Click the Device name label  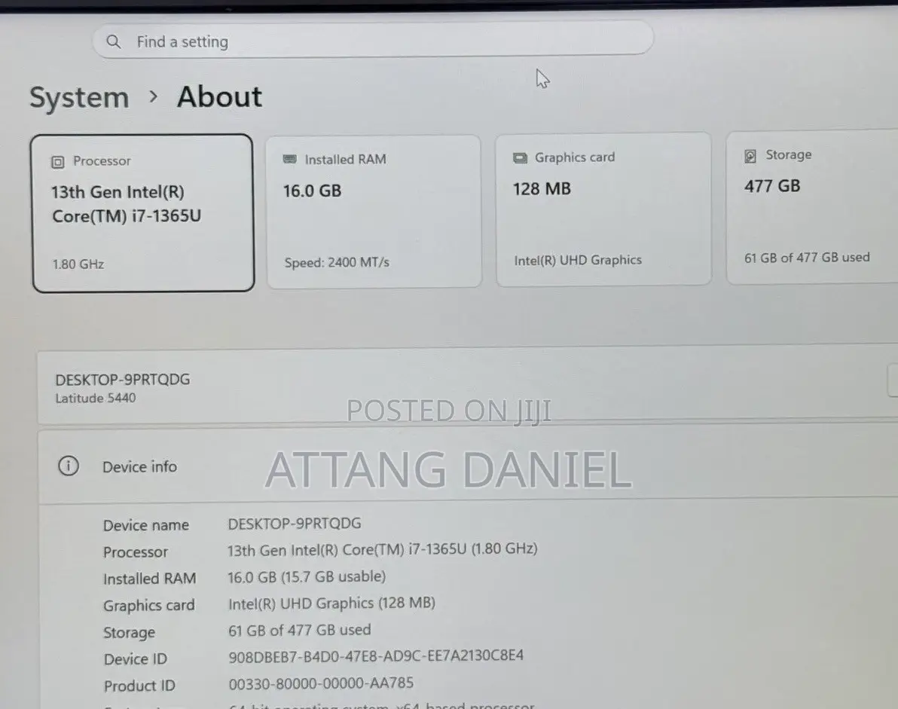[x=146, y=525]
